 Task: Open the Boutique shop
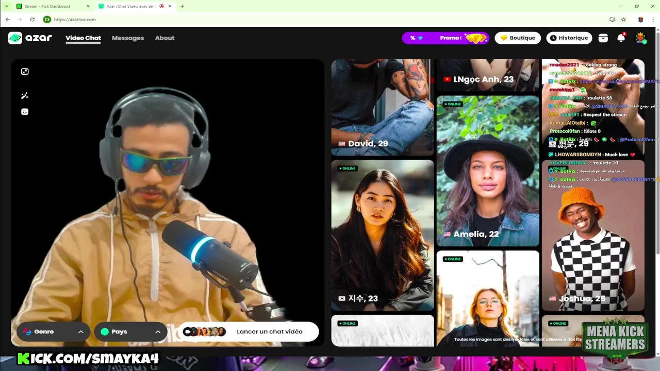coord(518,38)
